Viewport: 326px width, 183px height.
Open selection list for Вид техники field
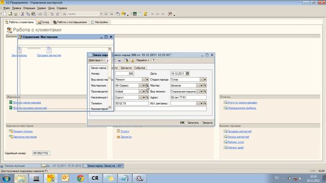point(198,91)
